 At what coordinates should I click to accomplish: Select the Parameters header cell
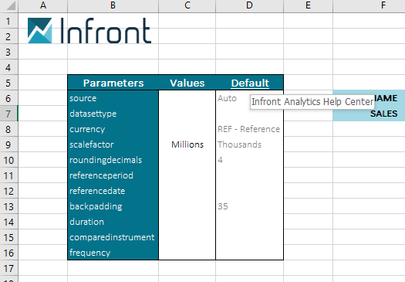pos(113,83)
